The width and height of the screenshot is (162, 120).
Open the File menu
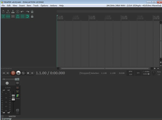[x=3, y=5]
